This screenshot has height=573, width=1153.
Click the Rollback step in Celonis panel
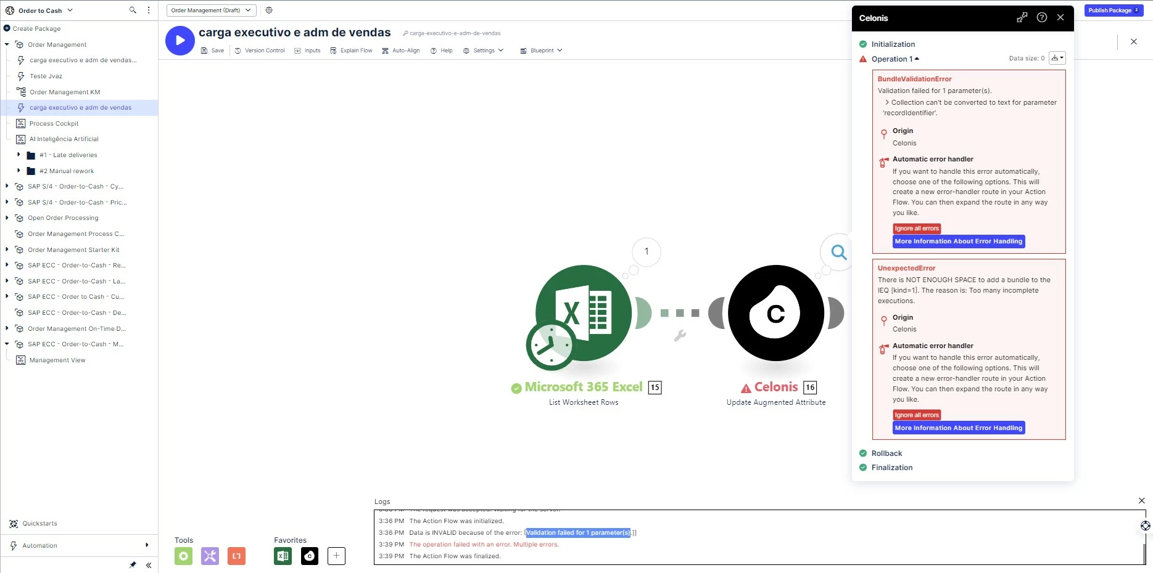(886, 453)
